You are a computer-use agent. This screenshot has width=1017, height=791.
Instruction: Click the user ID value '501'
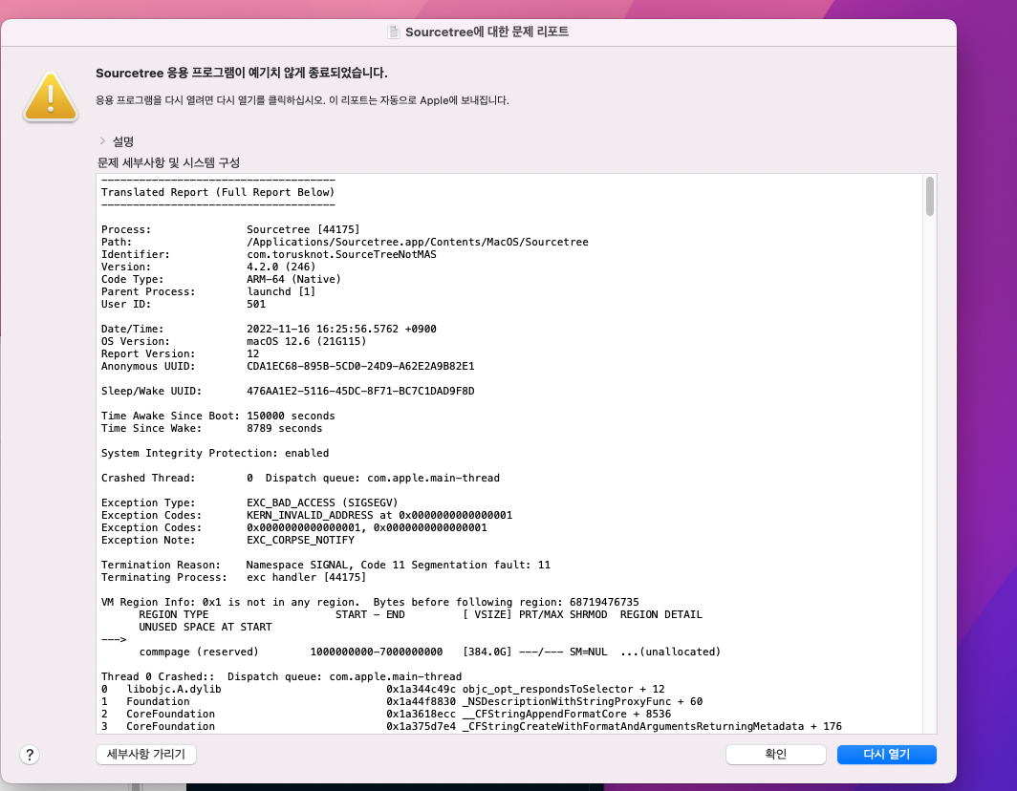point(256,304)
